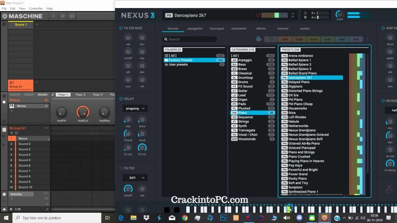The image size is (397, 223).
Task: Open the Delay section options menu
Action: [149, 99]
